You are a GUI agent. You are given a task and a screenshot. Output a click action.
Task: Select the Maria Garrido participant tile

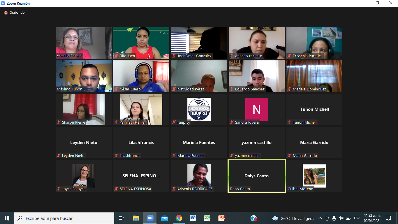coord(314,143)
